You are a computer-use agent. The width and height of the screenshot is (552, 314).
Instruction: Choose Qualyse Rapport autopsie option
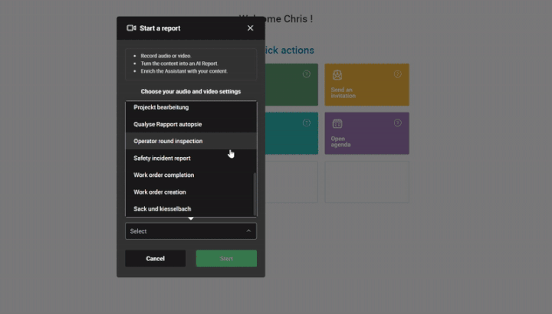[190, 124]
